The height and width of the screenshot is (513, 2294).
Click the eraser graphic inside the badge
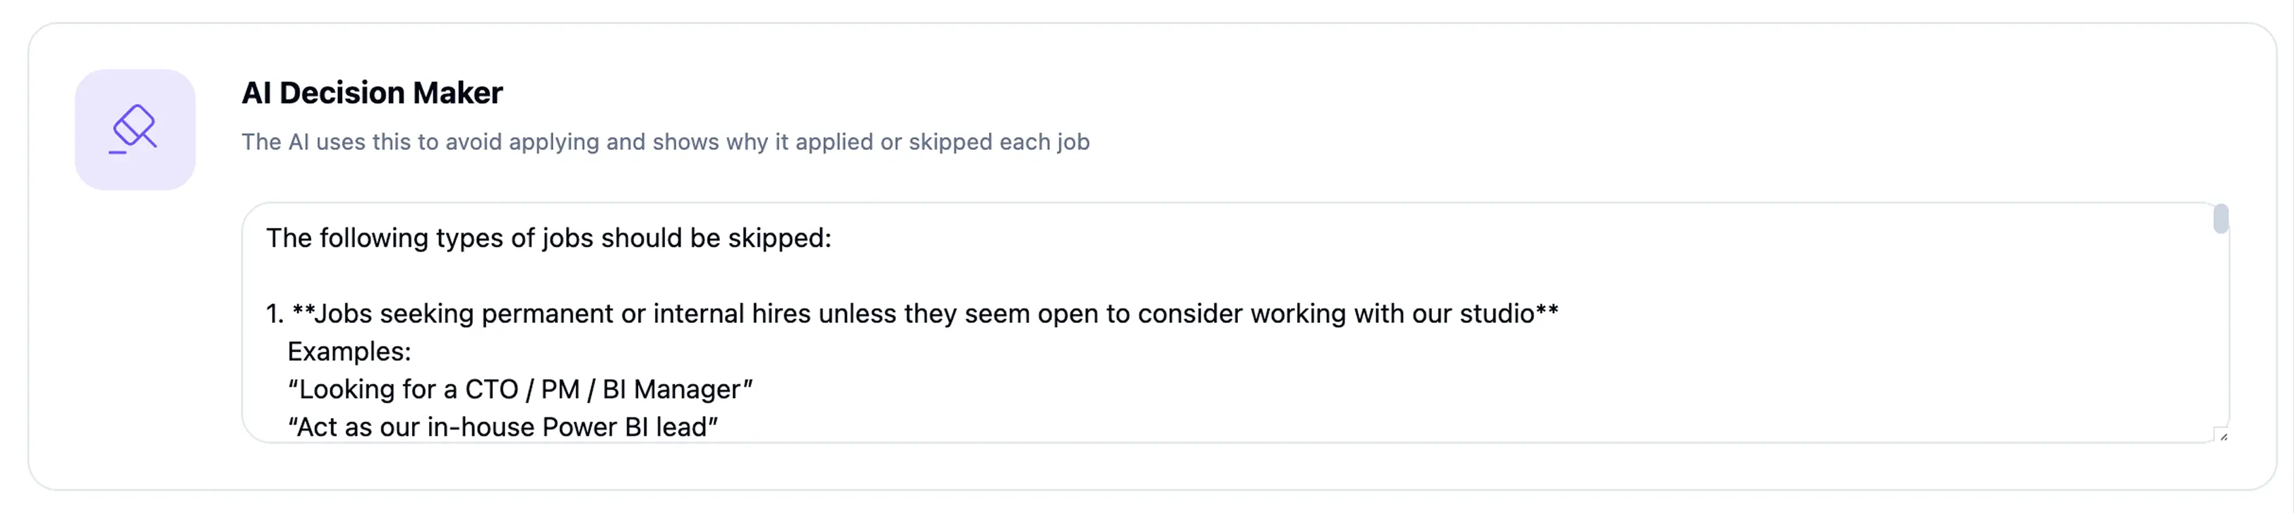point(135,125)
